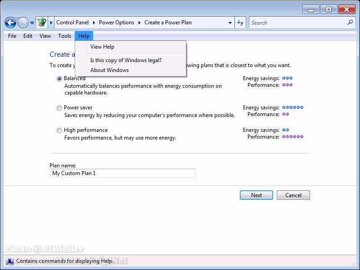Click the greyed Forward arrow button
The image size is (360, 270).
(x=23, y=23)
